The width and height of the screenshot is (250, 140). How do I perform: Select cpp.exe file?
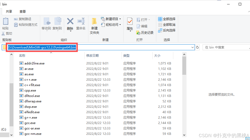coord(30,90)
